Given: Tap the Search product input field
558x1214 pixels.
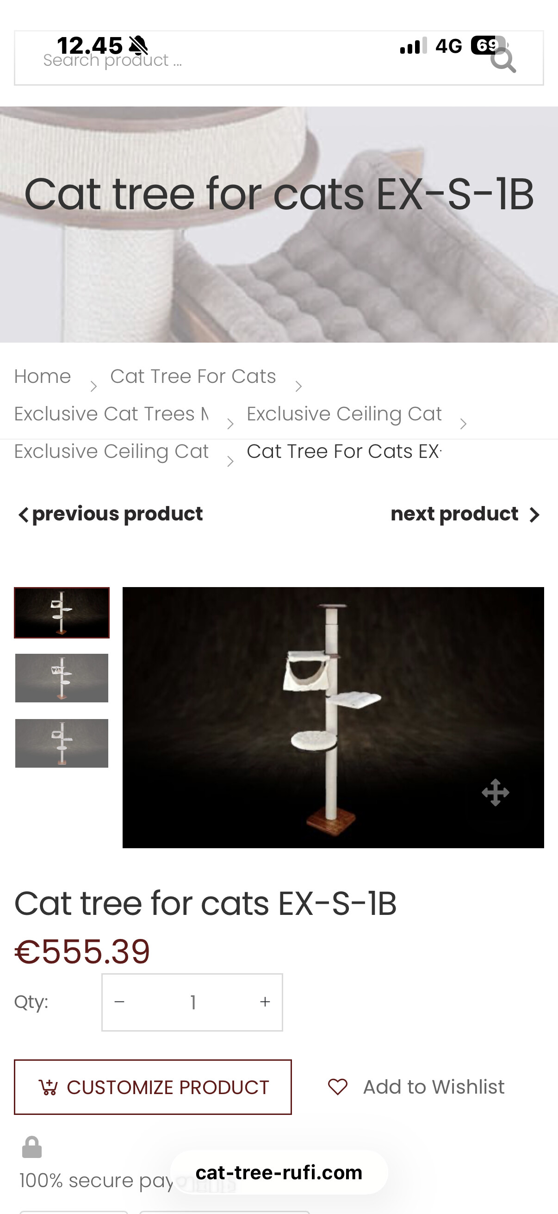Looking at the screenshot, I should tap(236, 59).
